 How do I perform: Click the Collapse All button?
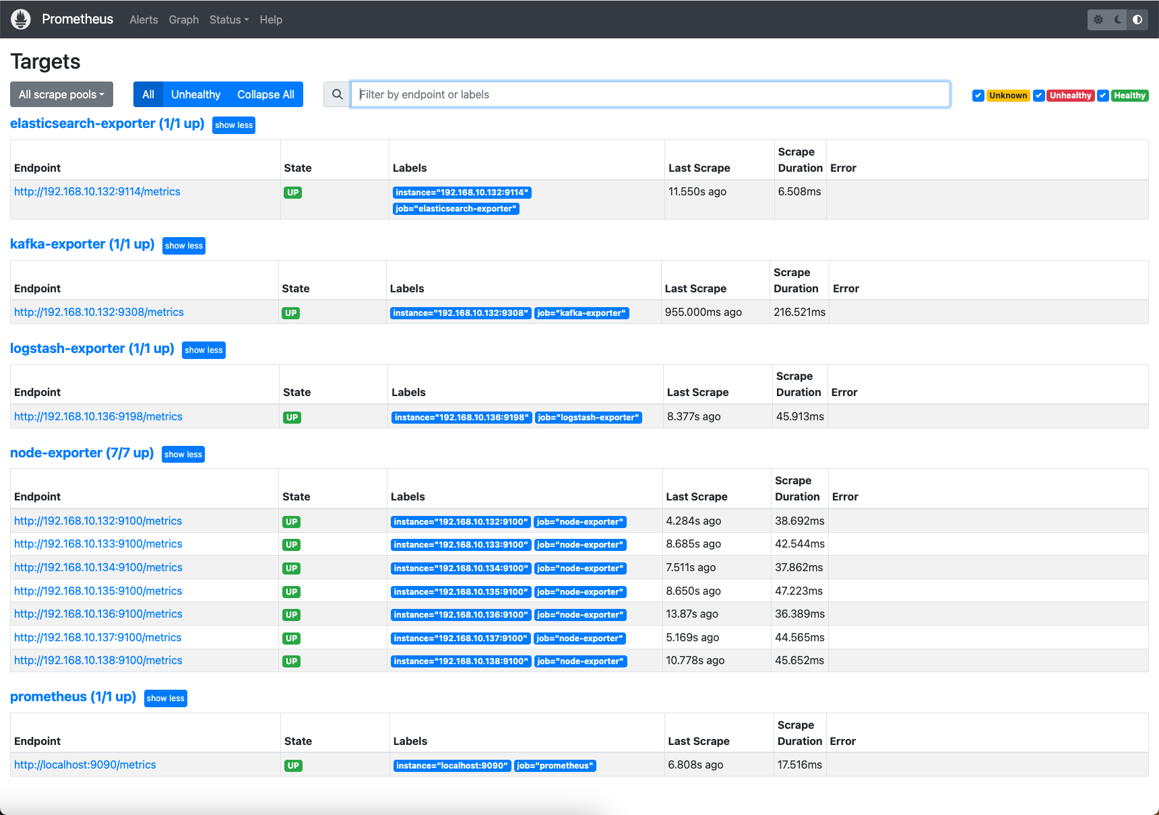pyautogui.click(x=265, y=94)
